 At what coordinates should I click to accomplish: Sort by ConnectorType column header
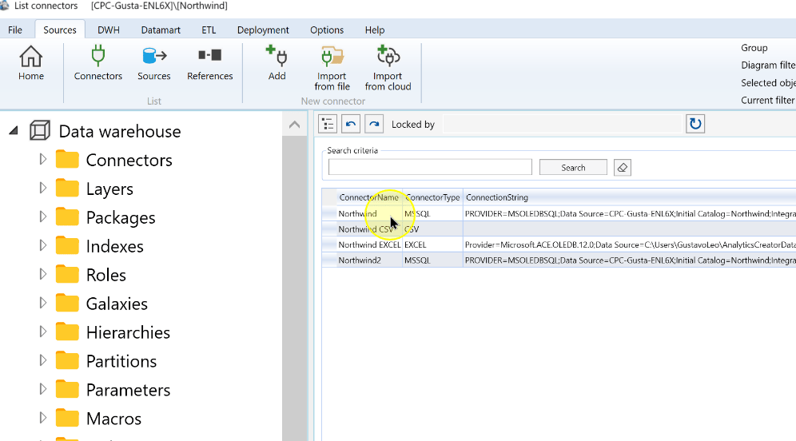432,197
